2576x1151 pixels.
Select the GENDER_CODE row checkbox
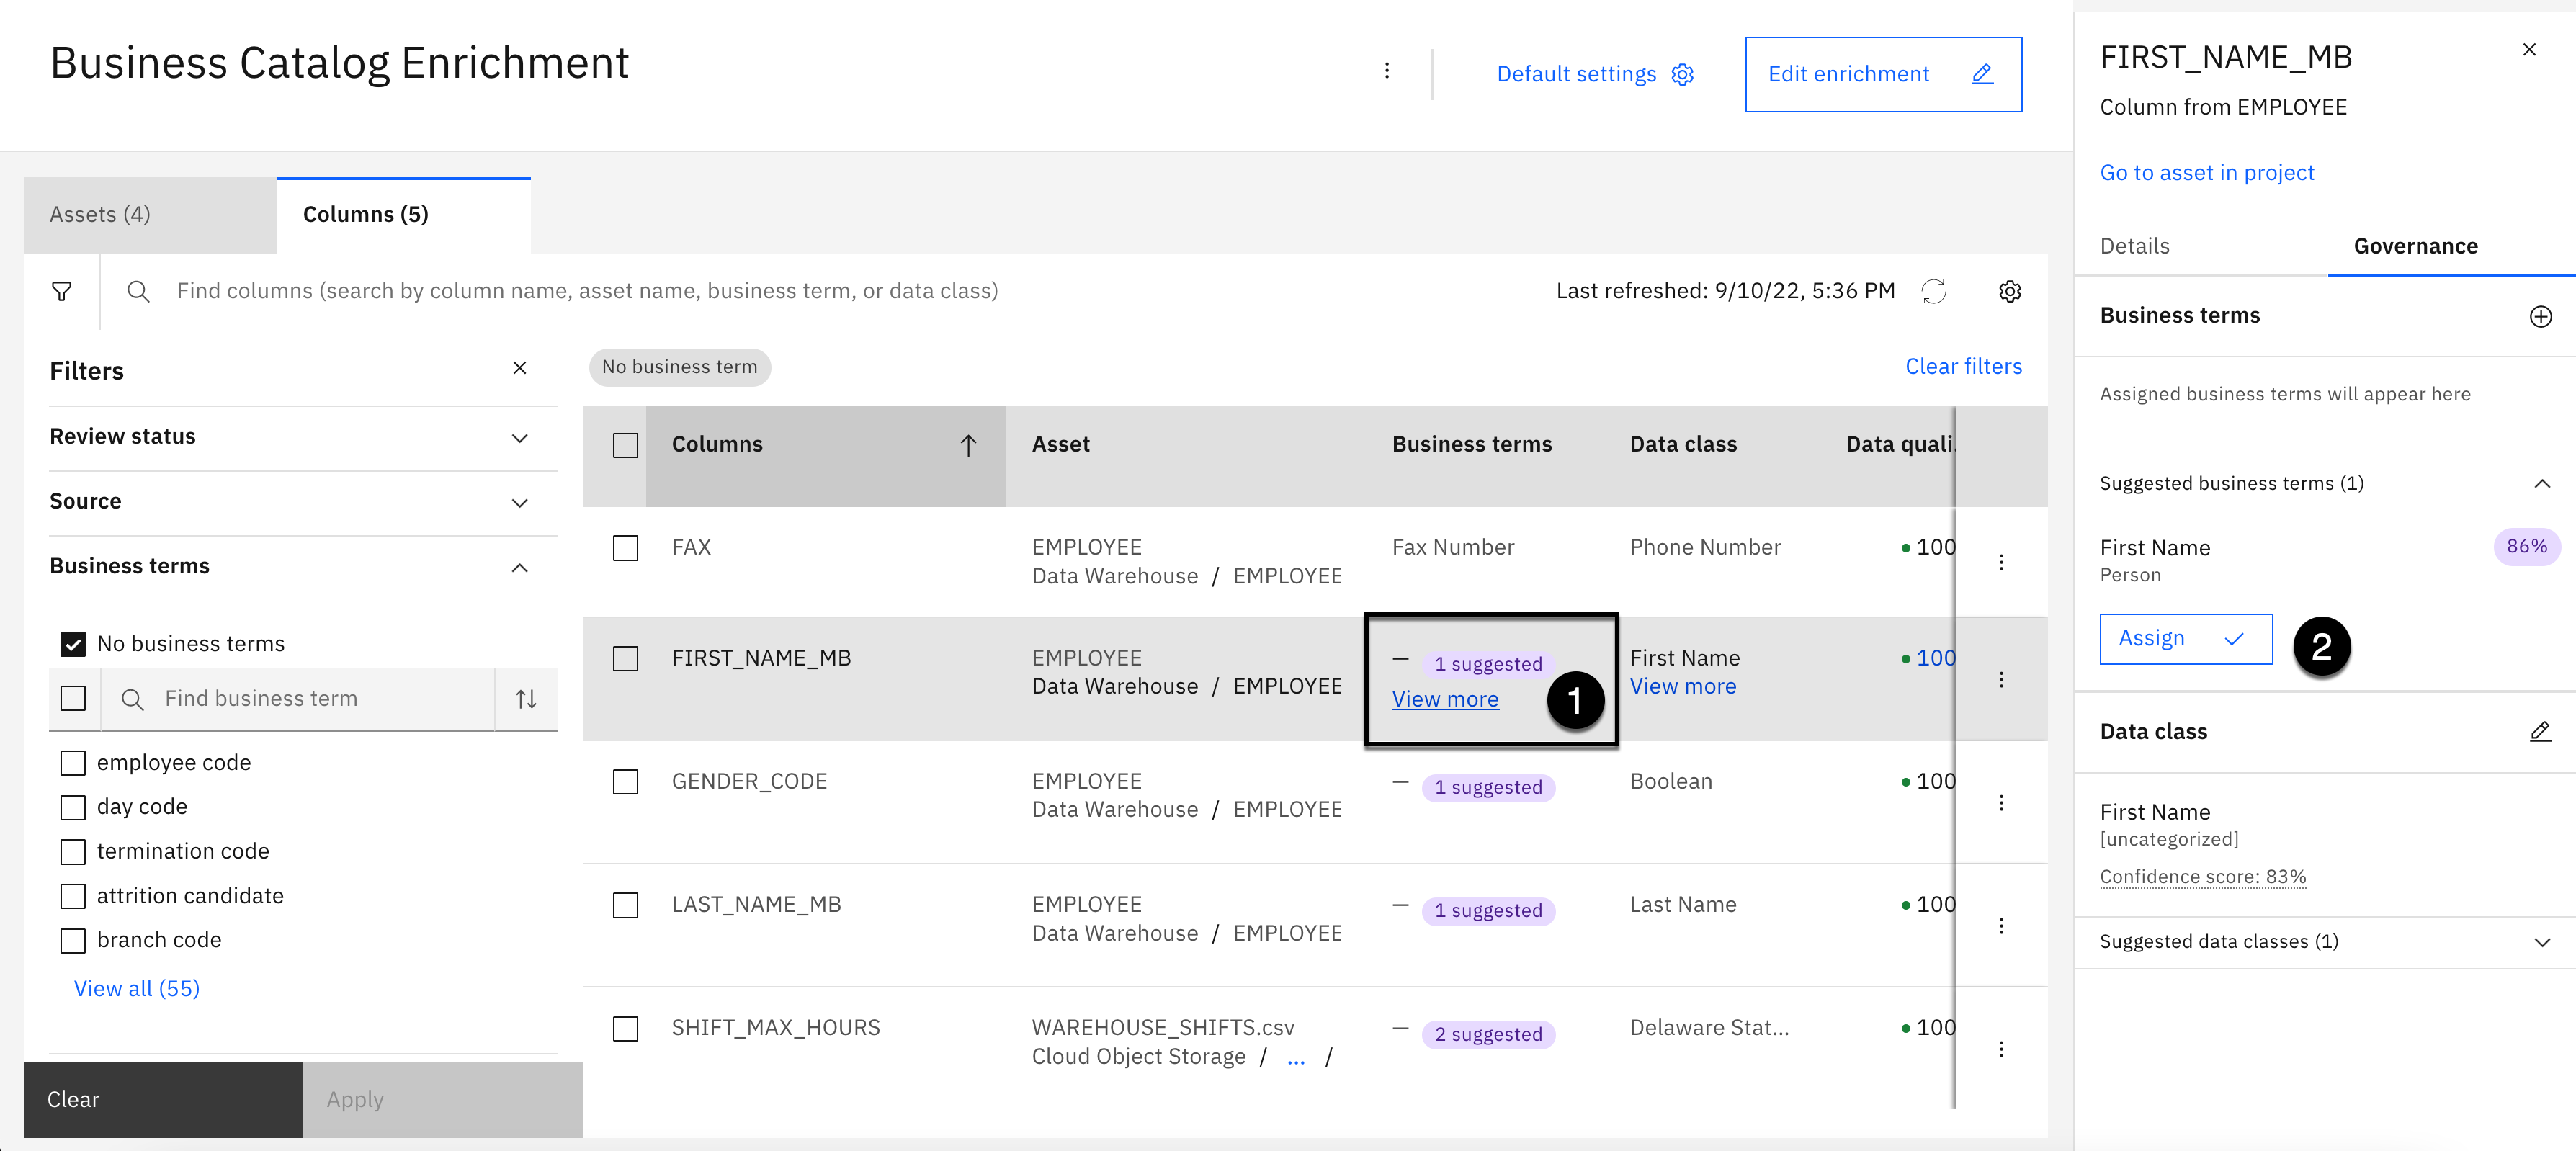pos(625,782)
